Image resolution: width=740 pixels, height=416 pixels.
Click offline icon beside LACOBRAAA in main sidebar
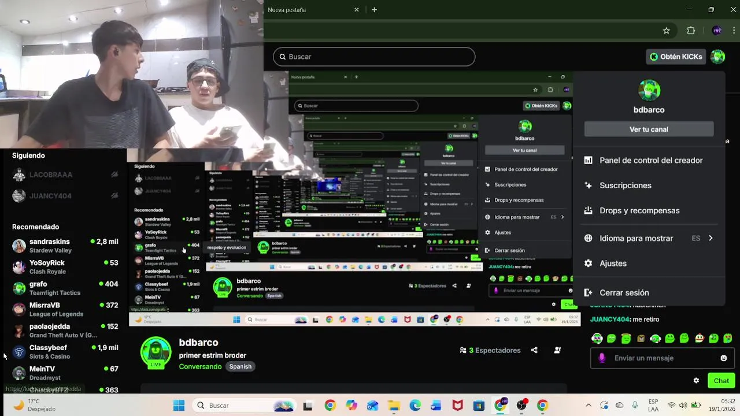tap(114, 174)
